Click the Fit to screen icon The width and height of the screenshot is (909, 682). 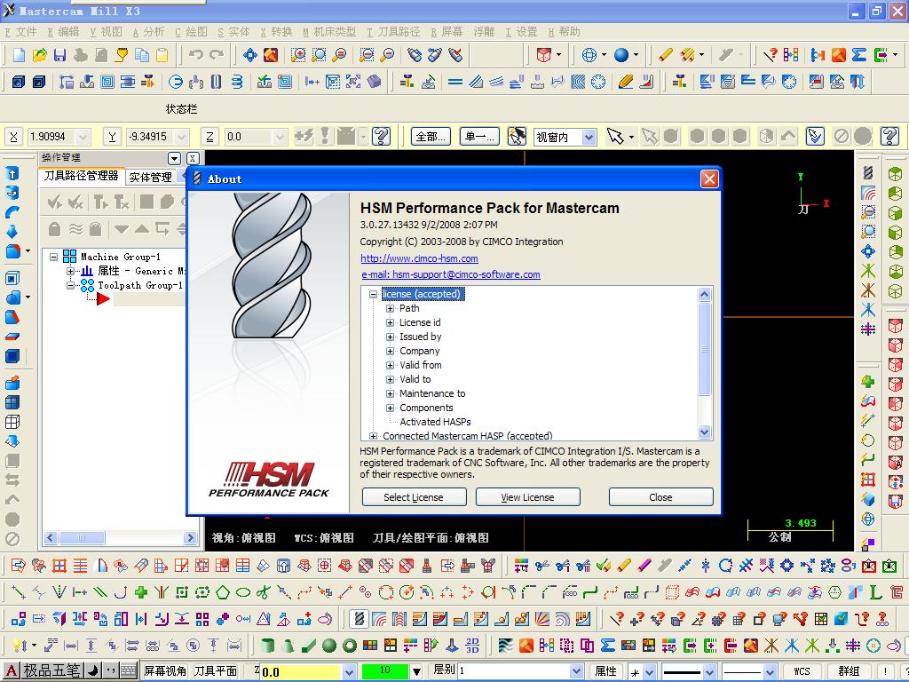[x=249, y=55]
